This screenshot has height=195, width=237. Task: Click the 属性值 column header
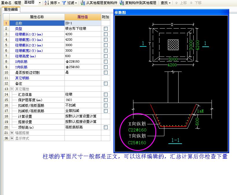click(x=83, y=17)
